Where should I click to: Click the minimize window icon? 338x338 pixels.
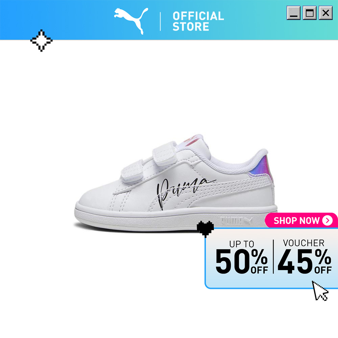point(293,13)
